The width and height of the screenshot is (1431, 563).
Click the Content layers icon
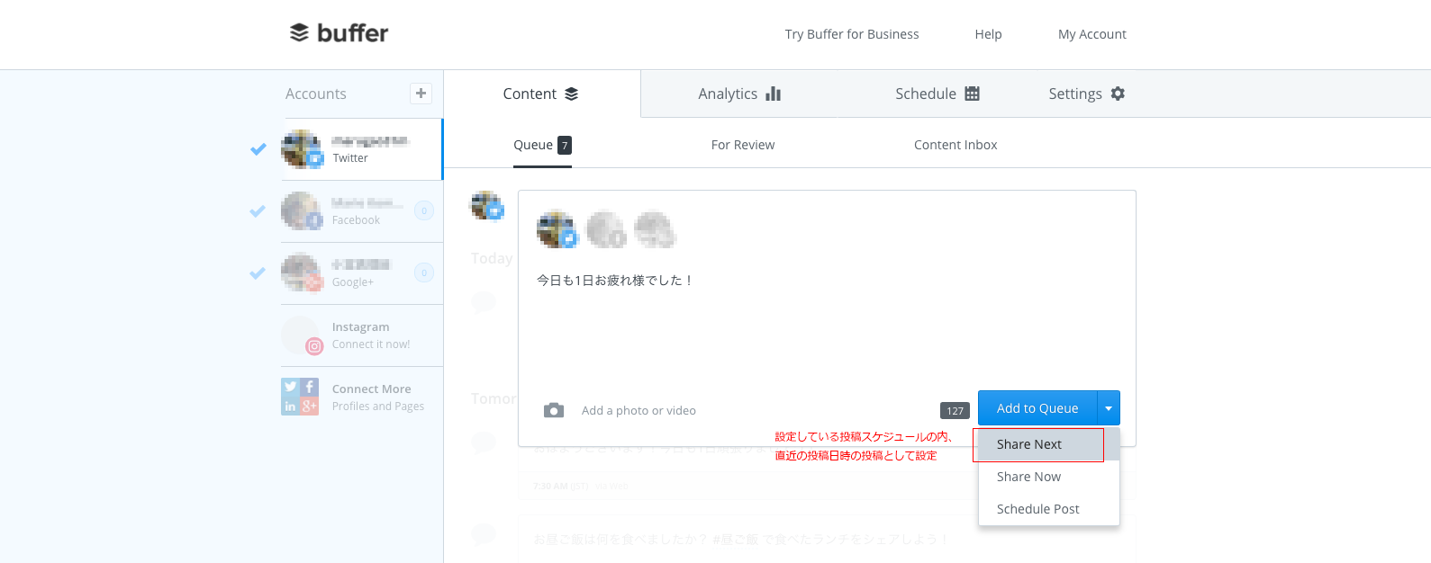(x=571, y=94)
